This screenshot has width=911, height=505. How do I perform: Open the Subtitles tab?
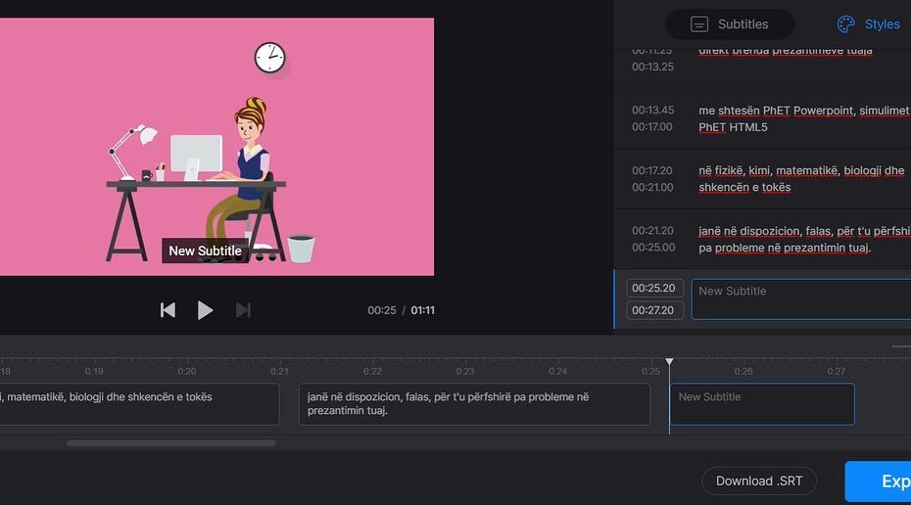730,24
